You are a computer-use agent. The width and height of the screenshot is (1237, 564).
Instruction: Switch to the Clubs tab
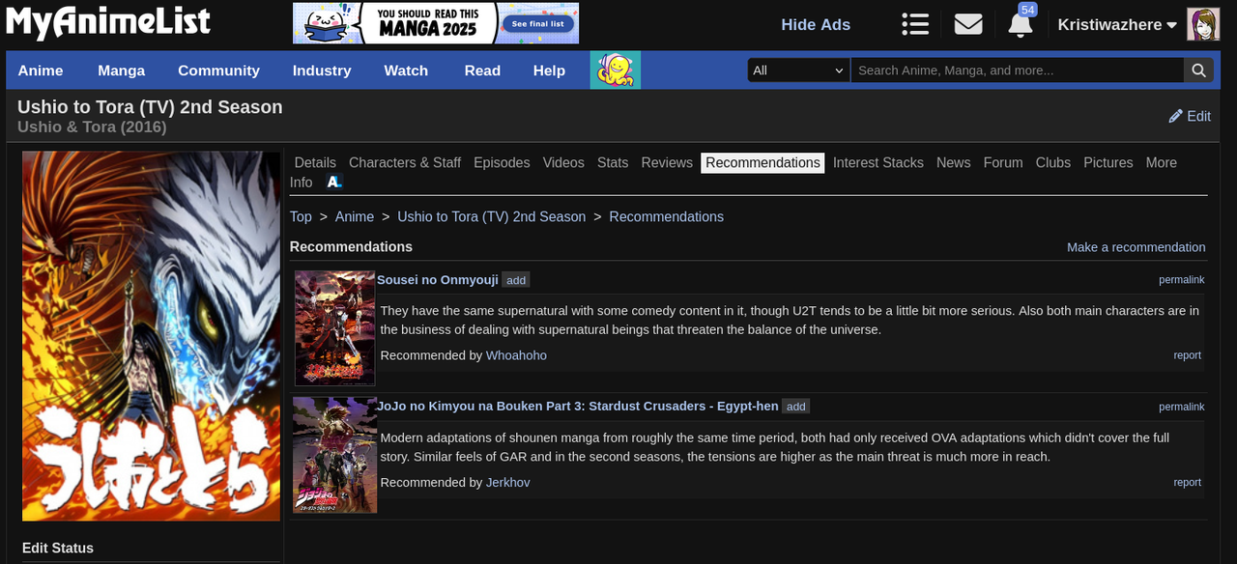click(1053, 163)
